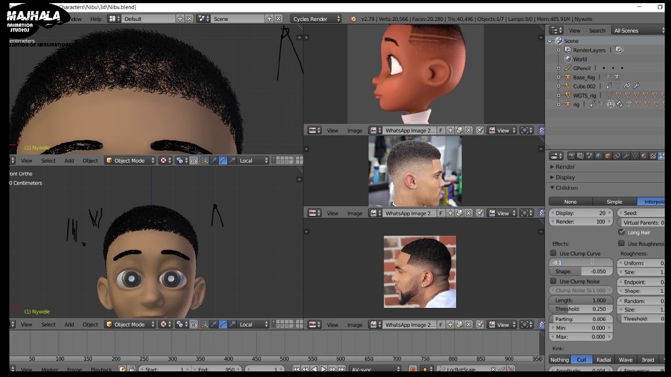Screen dimensions: 671x377
Task: Enable the Use Clump Curve checkbox
Action: tap(553, 253)
